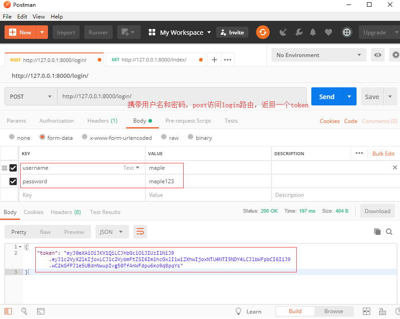Open column options ellipsis in table header
The image size is (400, 319).
[x=359, y=153]
